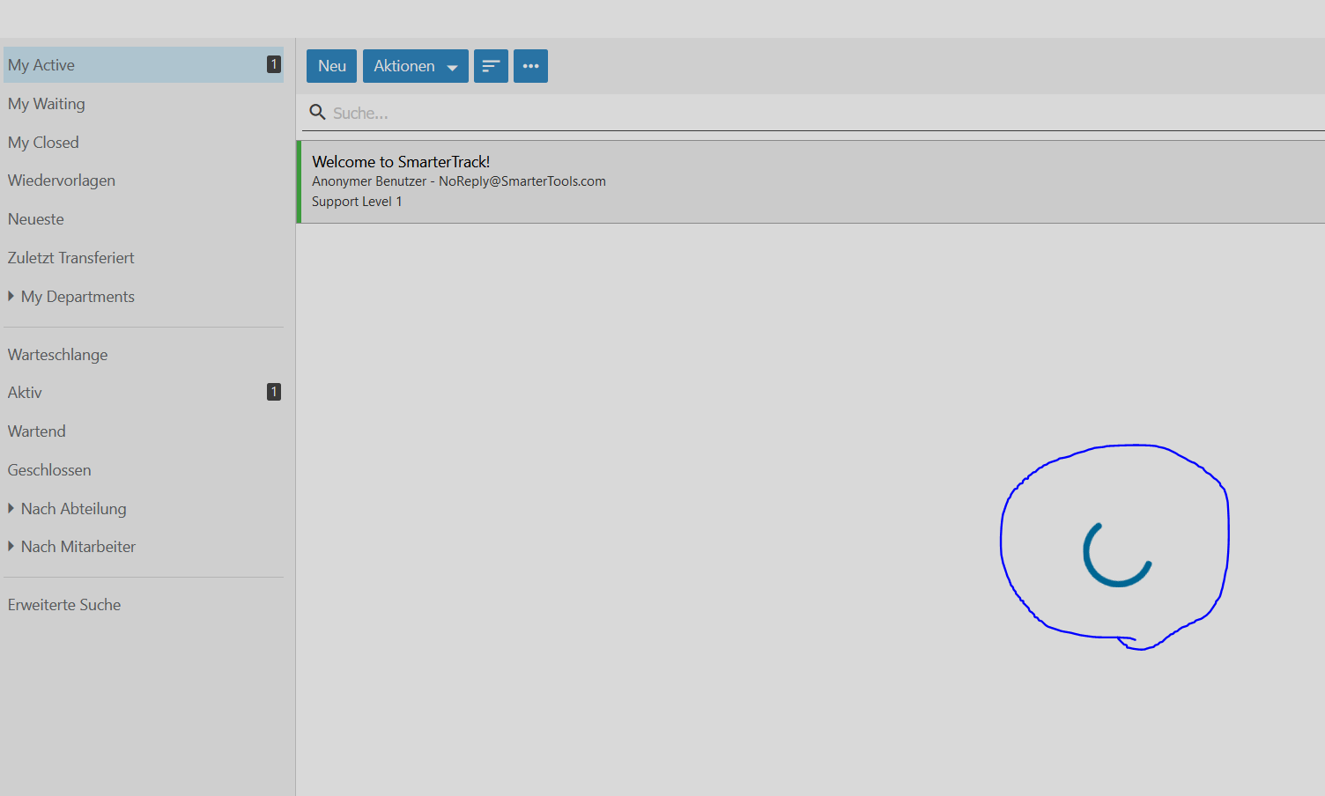Open the Welcome to SmarterTrack! ticket
This screenshot has height=796, width=1325.
401,162
